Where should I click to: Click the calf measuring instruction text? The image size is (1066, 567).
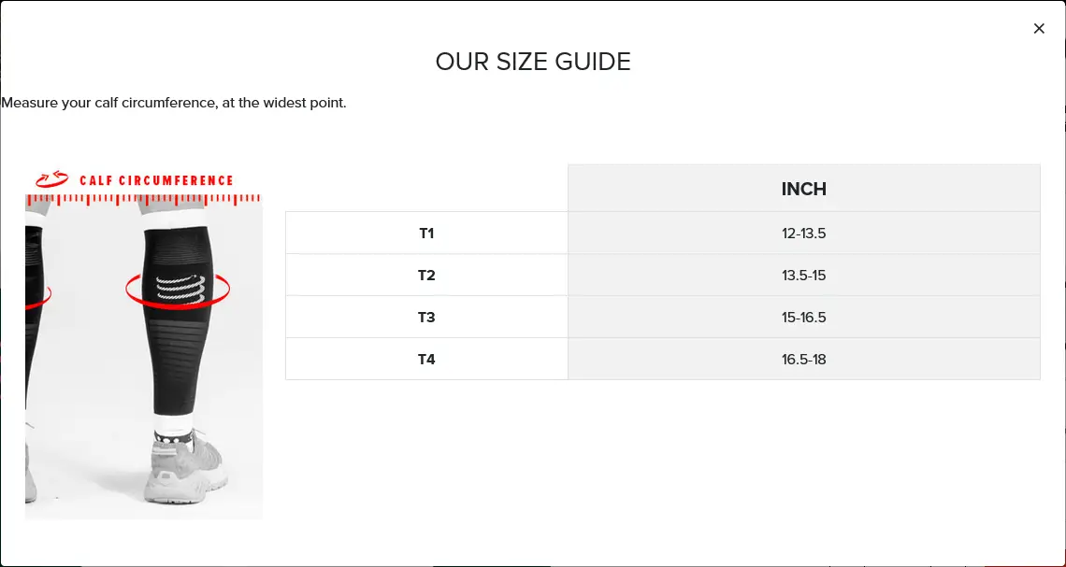(x=174, y=104)
